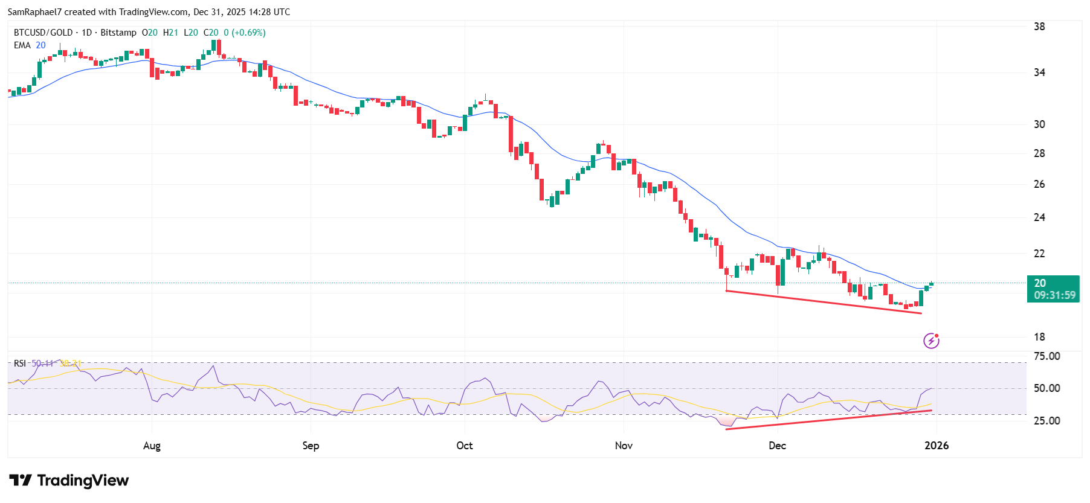The width and height of the screenshot is (1090, 503).
Task: Click the Oct label on time axis
Action: [x=464, y=446]
